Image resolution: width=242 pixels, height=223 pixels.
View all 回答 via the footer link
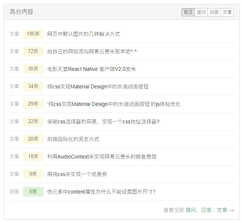point(207,210)
